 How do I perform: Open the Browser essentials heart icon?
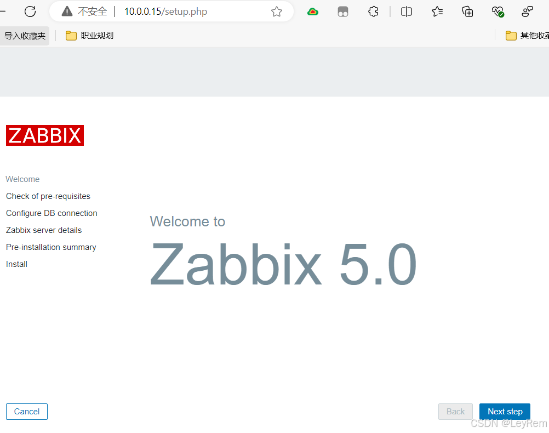pyautogui.click(x=497, y=12)
